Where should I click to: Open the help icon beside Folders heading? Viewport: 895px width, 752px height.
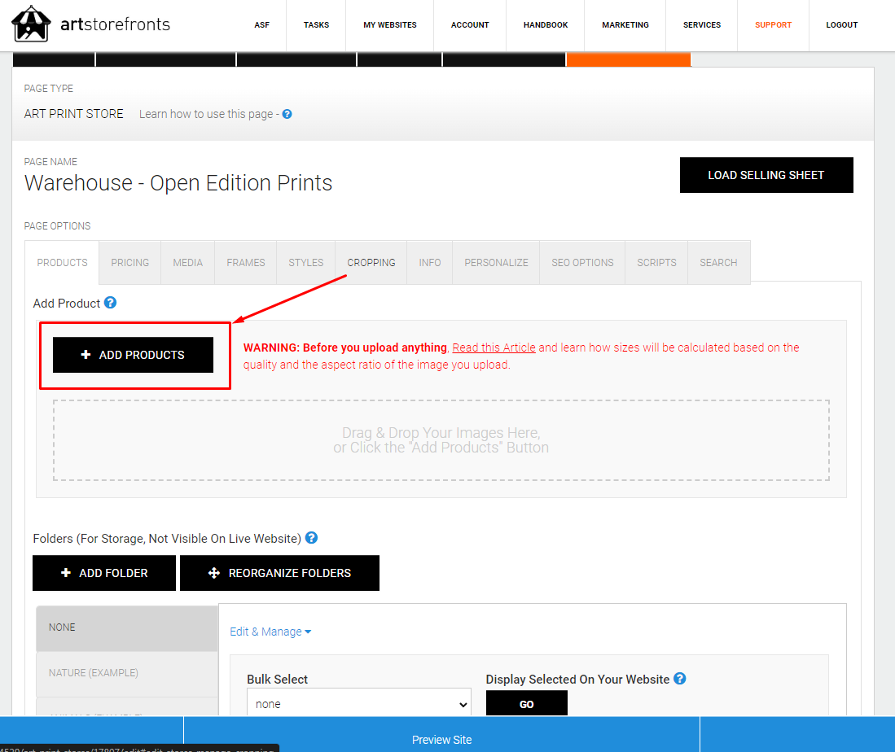[x=311, y=538]
